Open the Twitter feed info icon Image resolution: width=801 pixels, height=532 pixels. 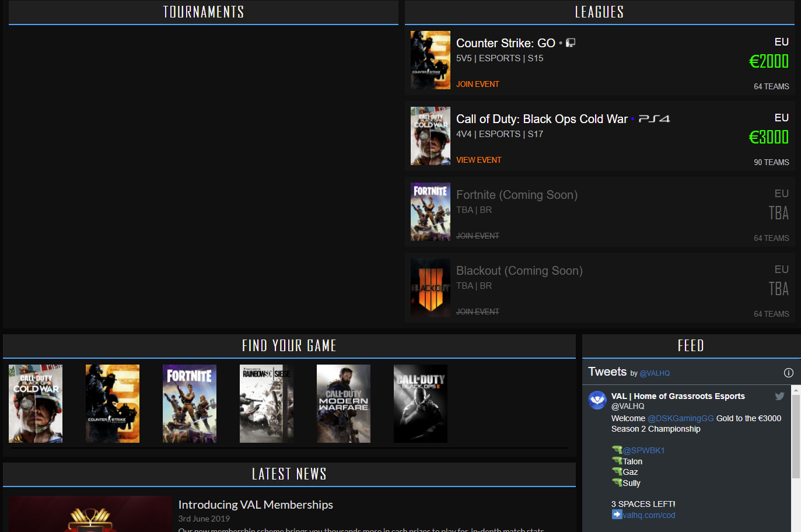(x=788, y=373)
